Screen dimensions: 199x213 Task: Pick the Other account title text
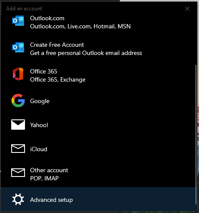tap(49, 170)
